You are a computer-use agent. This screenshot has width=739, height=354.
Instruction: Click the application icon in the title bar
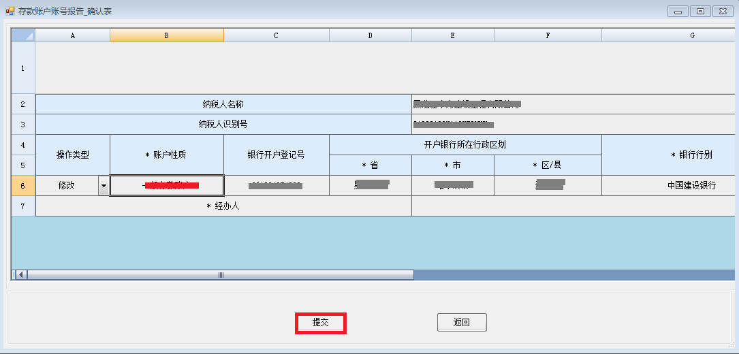tap(10, 11)
